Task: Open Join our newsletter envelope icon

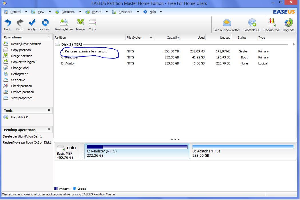Action: coord(227,23)
